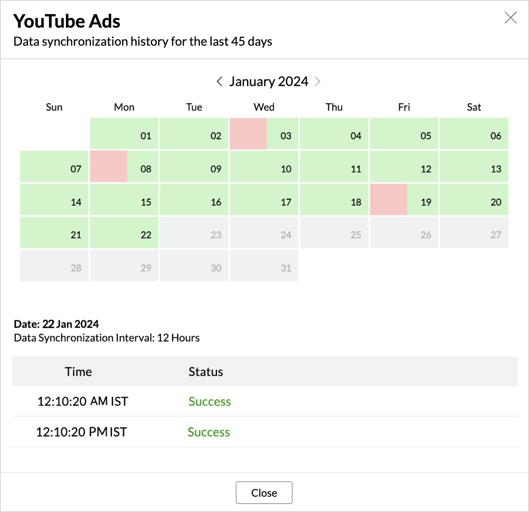The width and height of the screenshot is (529, 512).
Task: Select January 10 in the calendar
Action: [x=264, y=166]
